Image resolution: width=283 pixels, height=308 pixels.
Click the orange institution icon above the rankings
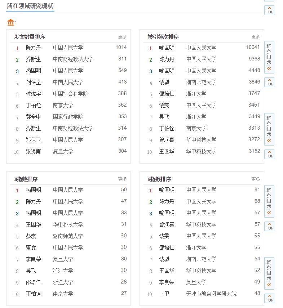pos(11,23)
